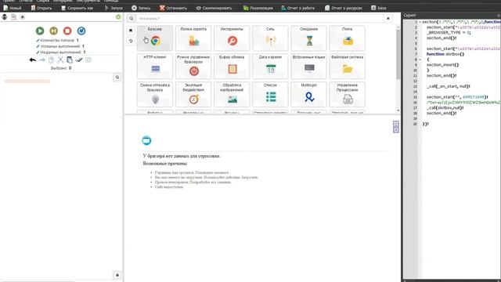The width and height of the screenshot is (501, 282).
Task: Click teal browser window icon in preview
Action: [x=146, y=140]
